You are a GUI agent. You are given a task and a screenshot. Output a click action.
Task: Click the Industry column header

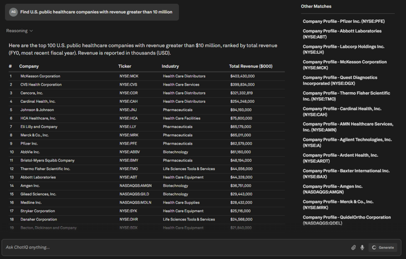coord(170,66)
